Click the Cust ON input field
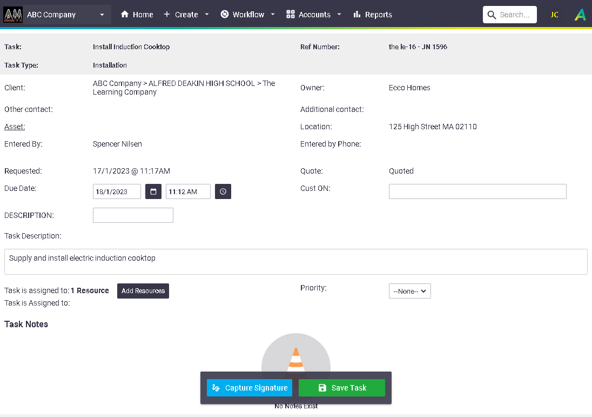592x417 pixels. tap(477, 191)
